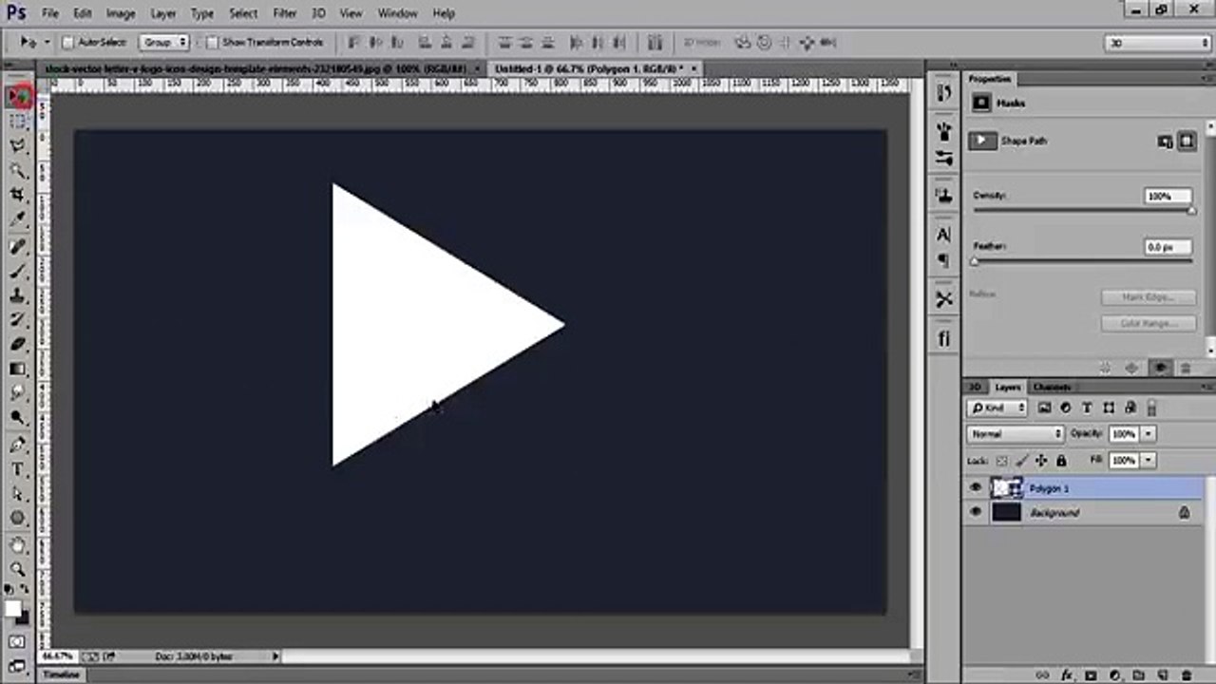Check Show Transform Controls

pyautogui.click(x=212, y=43)
